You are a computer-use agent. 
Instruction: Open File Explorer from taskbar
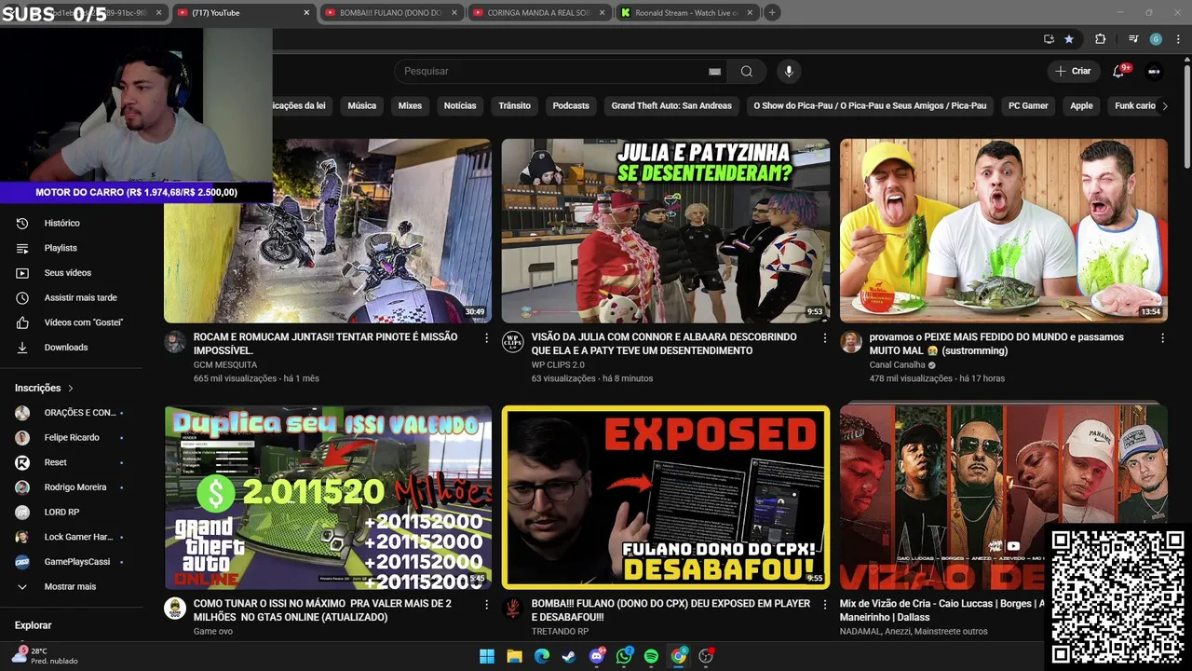[514, 656]
